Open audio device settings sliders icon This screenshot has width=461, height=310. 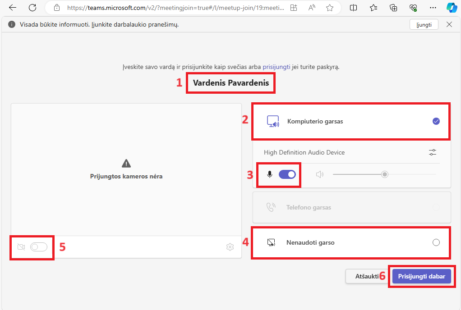432,152
